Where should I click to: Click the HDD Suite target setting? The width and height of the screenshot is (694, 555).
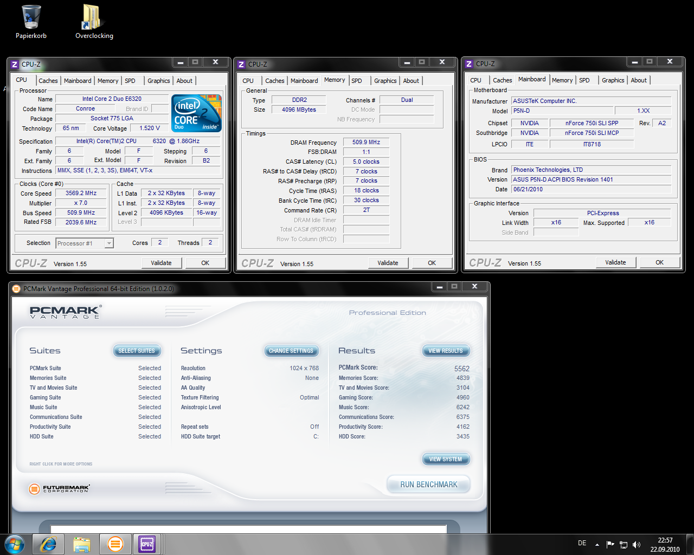pyautogui.click(x=250, y=436)
